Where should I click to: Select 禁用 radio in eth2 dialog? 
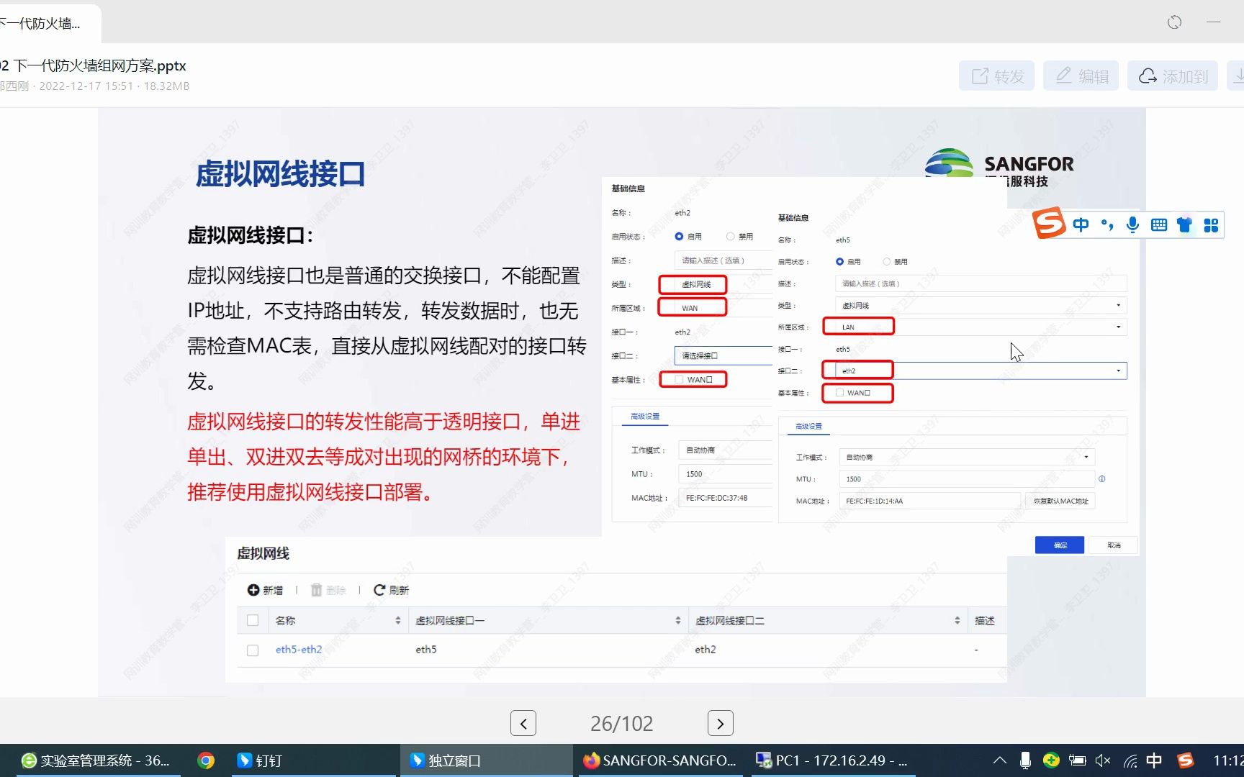tap(731, 236)
